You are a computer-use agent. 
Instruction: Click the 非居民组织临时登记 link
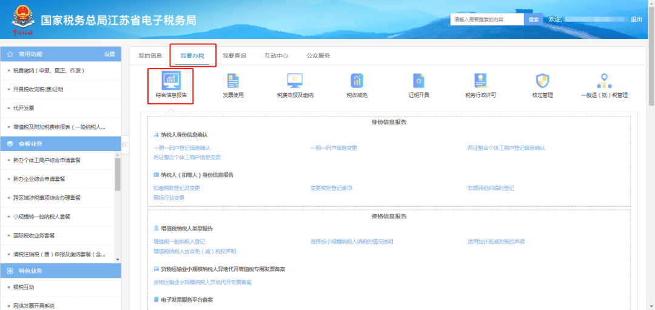491,188
